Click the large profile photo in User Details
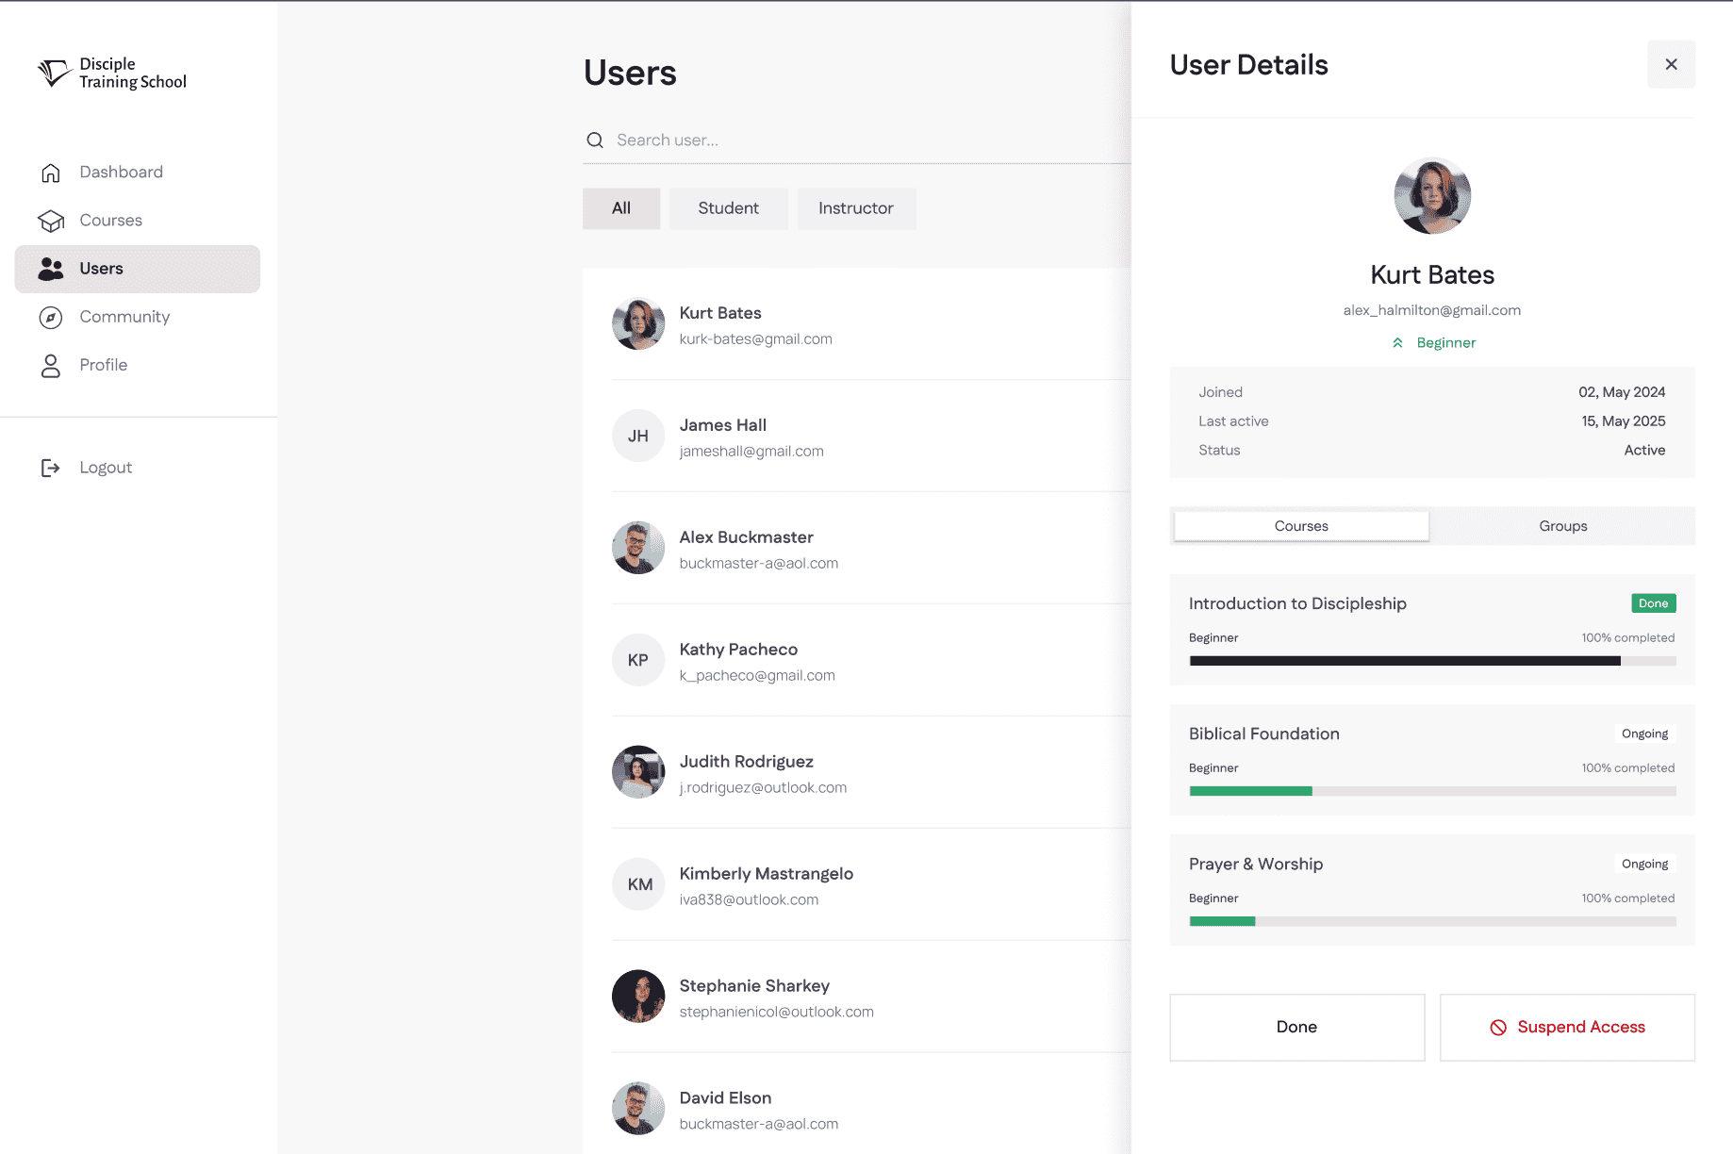Screen dimensions: 1733x1154 [1432, 196]
